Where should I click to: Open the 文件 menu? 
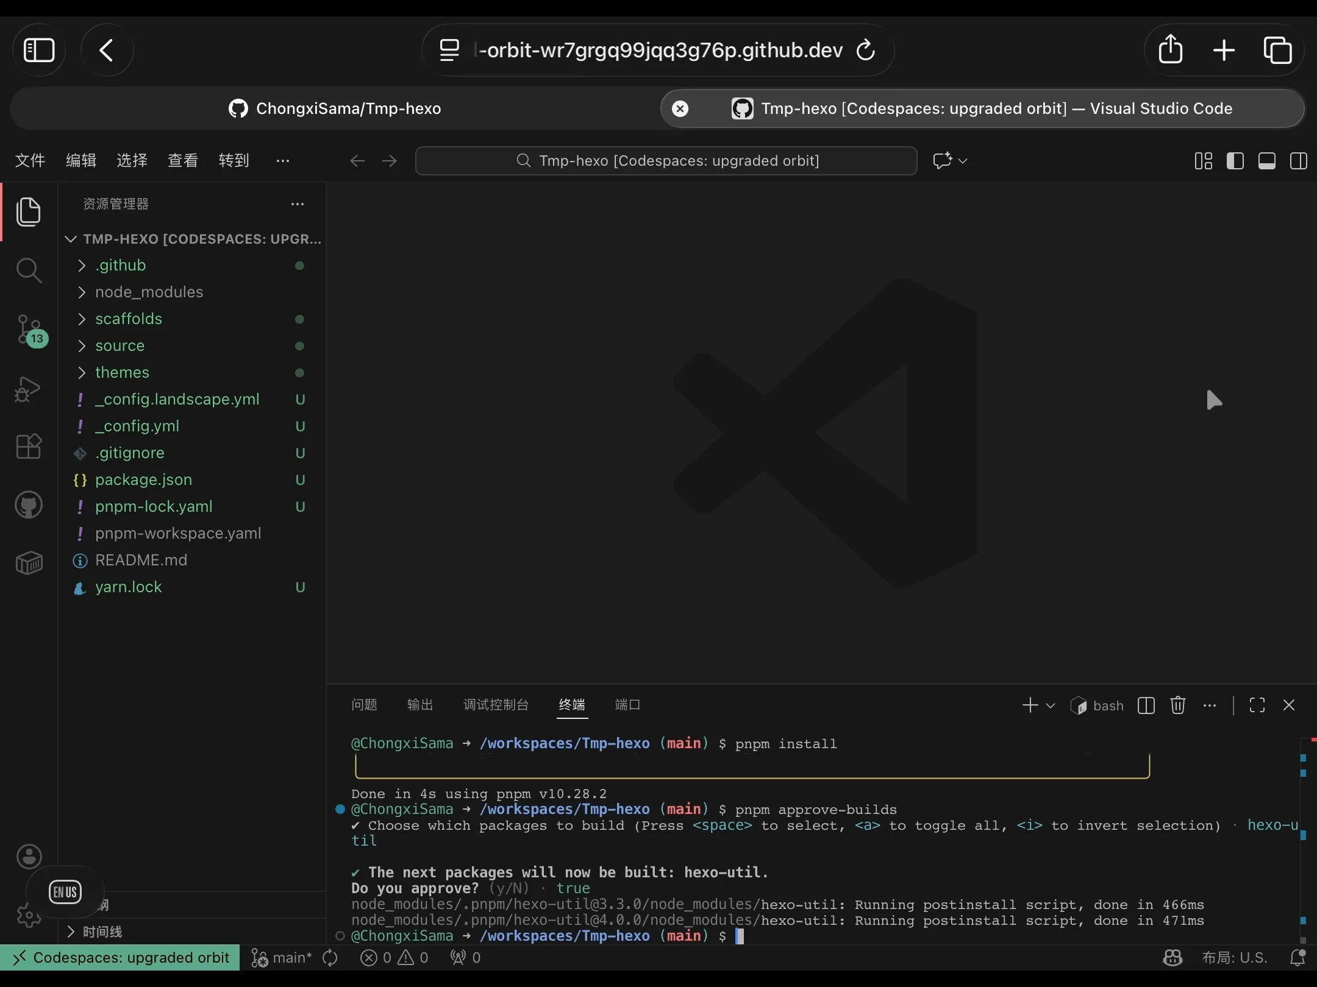pyautogui.click(x=30, y=161)
